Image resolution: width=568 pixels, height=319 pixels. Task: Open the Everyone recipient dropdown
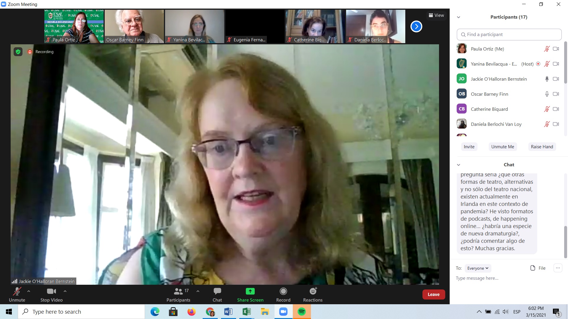tap(478, 268)
